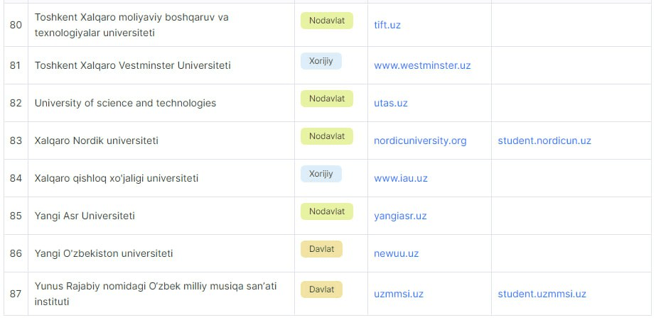656x320 pixels.
Task: Click Davlat badge in row 87
Action: 321,289
